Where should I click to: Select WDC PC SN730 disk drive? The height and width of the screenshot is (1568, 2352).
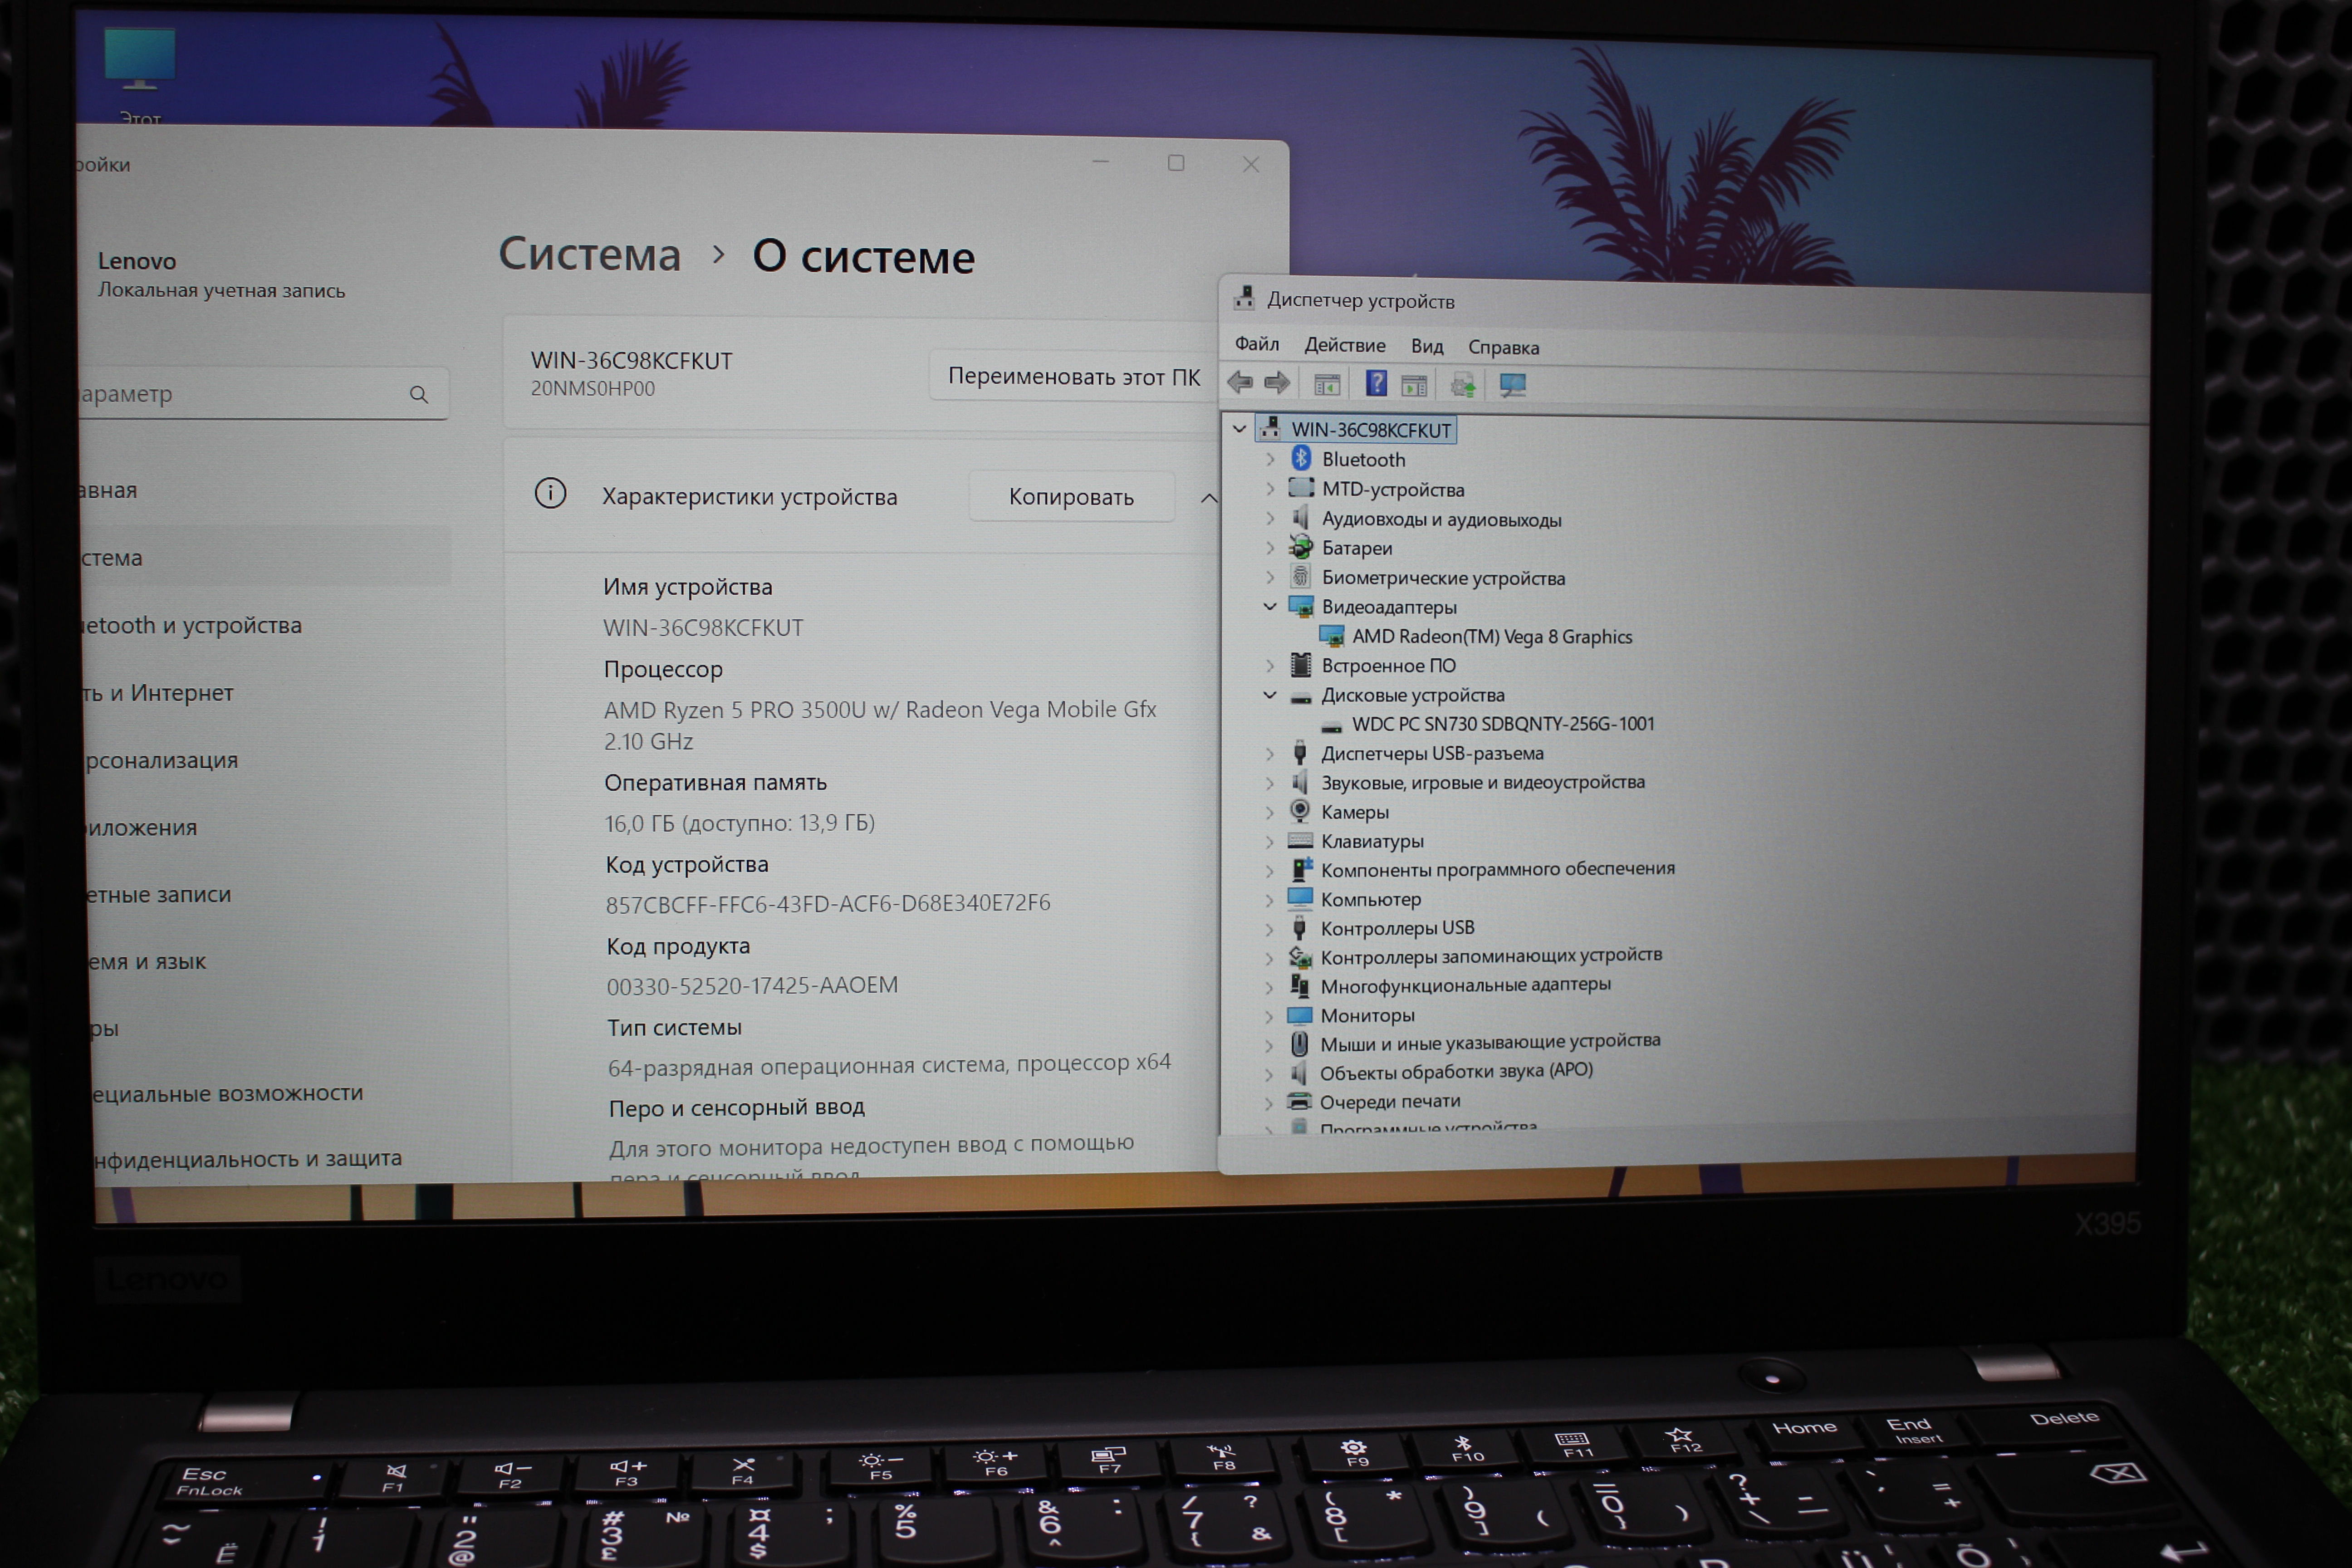pos(1502,724)
